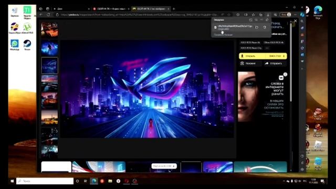Select the active Yandex images tab

151,9
